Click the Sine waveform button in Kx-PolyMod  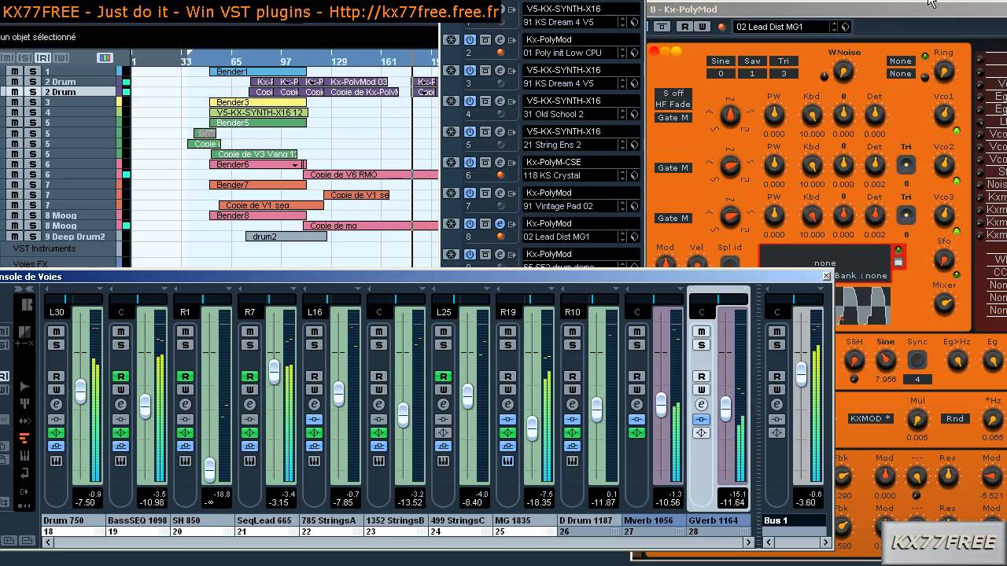[x=721, y=61]
